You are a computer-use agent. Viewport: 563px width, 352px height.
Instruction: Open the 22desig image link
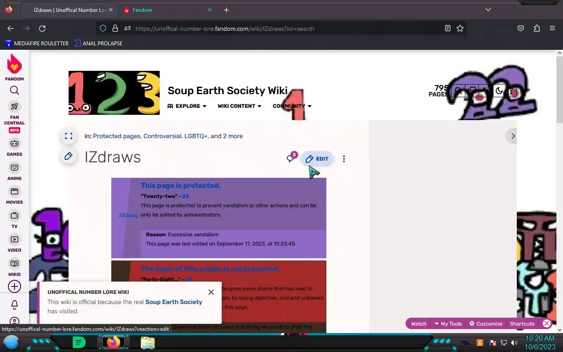pyautogui.click(x=128, y=215)
